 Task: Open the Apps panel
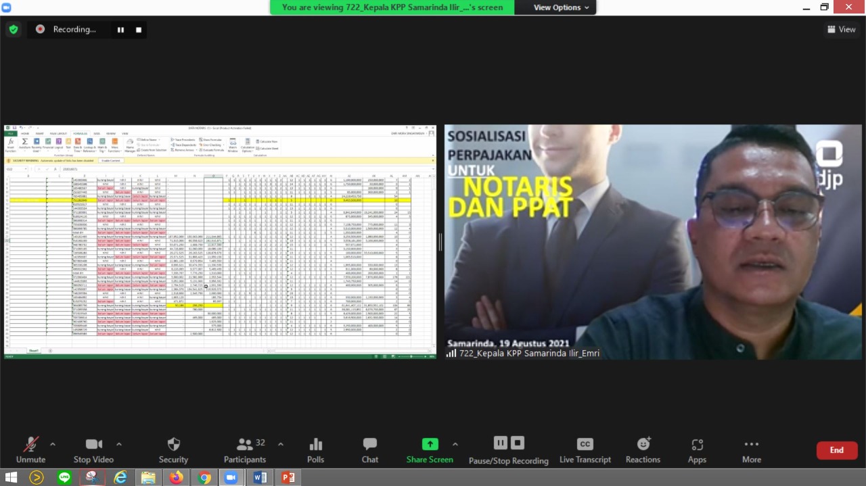[697, 450]
